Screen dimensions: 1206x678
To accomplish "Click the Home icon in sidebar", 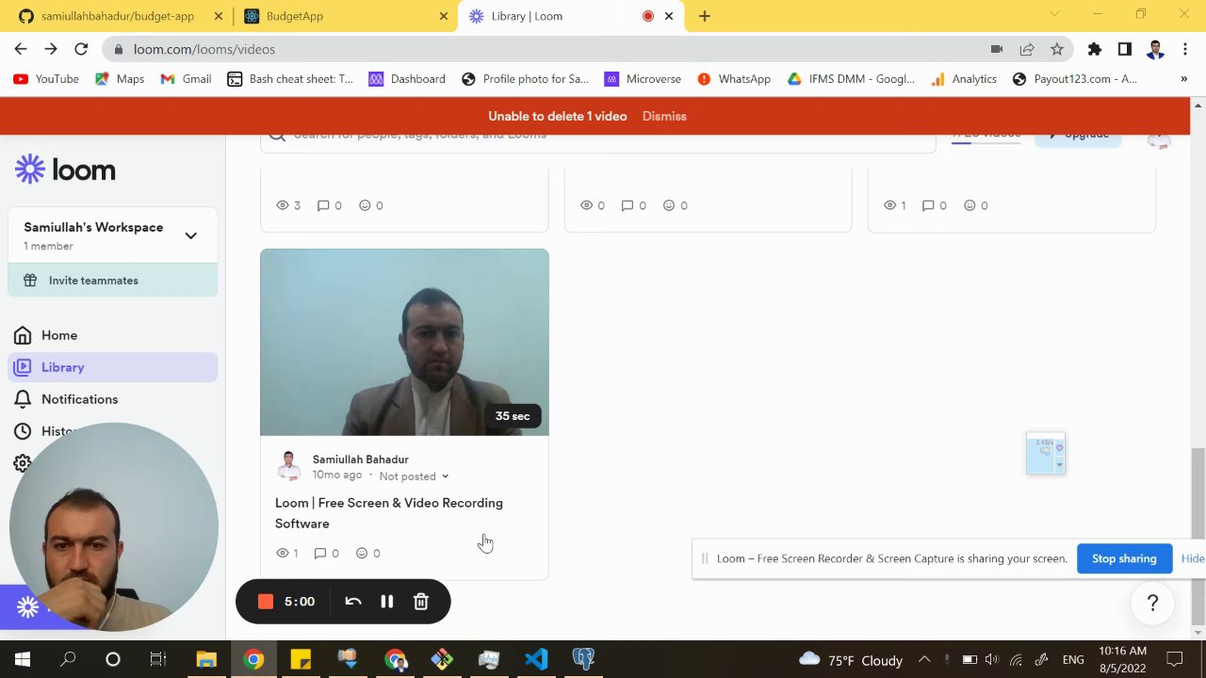I will click(23, 335).
